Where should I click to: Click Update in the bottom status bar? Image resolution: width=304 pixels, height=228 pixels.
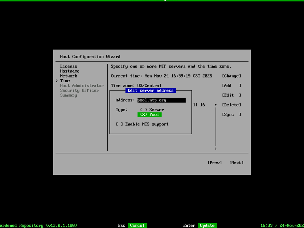point(207,225)
